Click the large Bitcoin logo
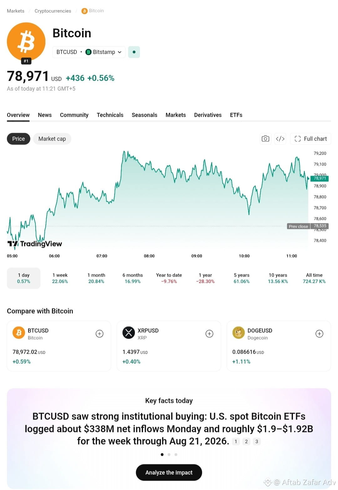Image resolution: width=338 pixels, height=490 pixels. (x=26, y=42)
